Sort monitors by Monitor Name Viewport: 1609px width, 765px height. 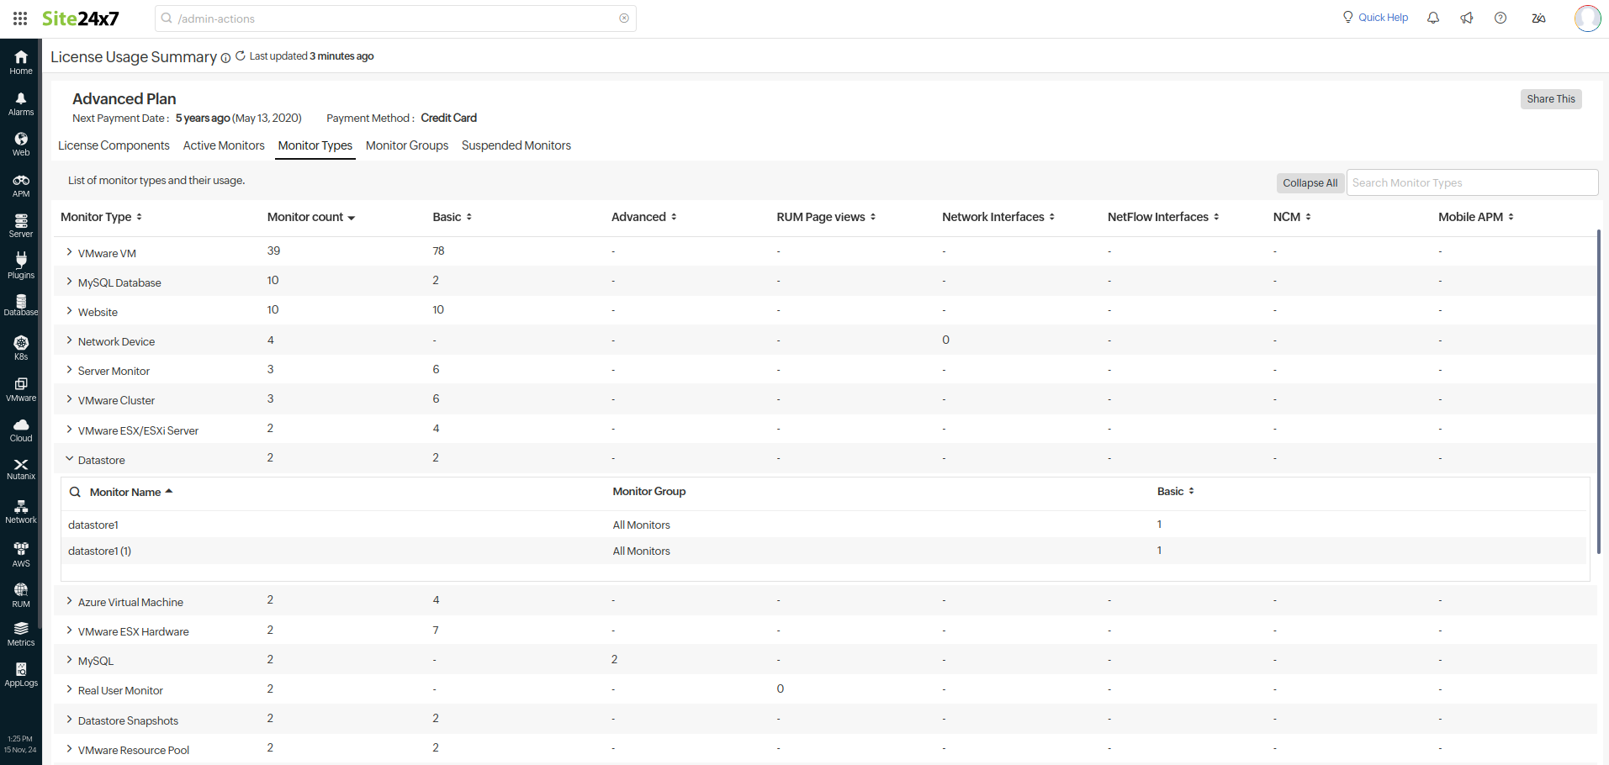point(130,492)
